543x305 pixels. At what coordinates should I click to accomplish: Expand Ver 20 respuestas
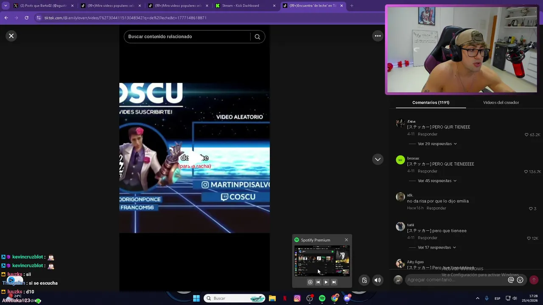(437, 144)
